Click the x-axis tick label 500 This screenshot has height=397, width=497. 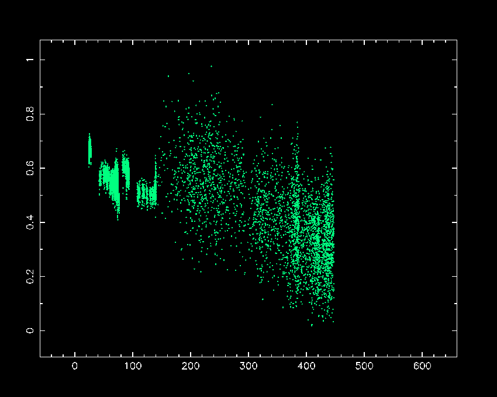[x=364, y=366]
